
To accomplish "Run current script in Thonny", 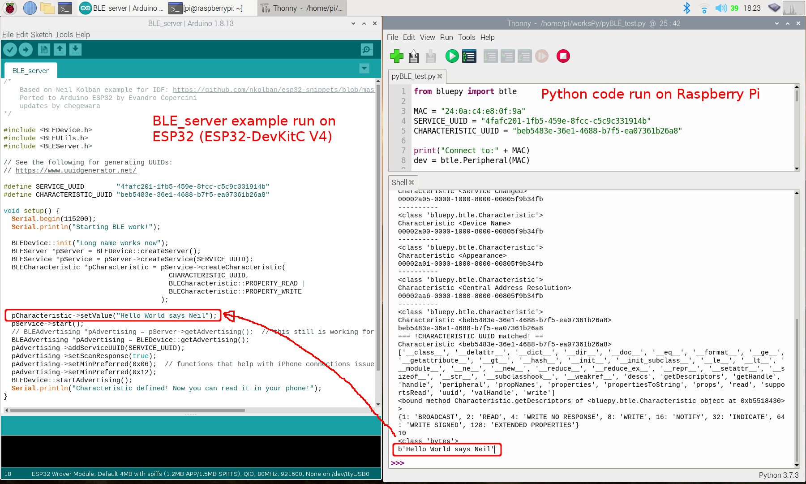I will point(452,56).
